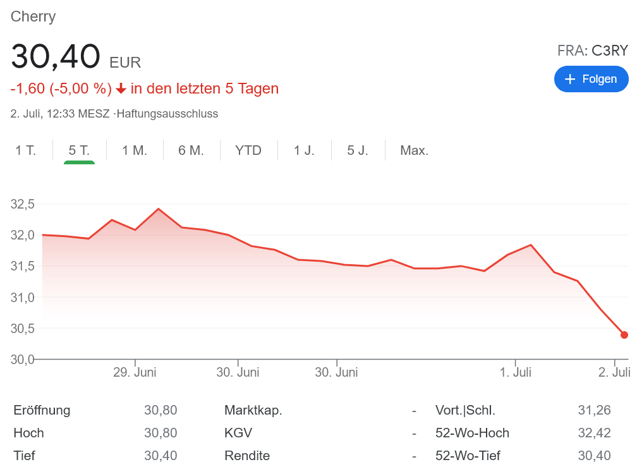Click the plus icon on Folgen button

click(x=570, y=79)
